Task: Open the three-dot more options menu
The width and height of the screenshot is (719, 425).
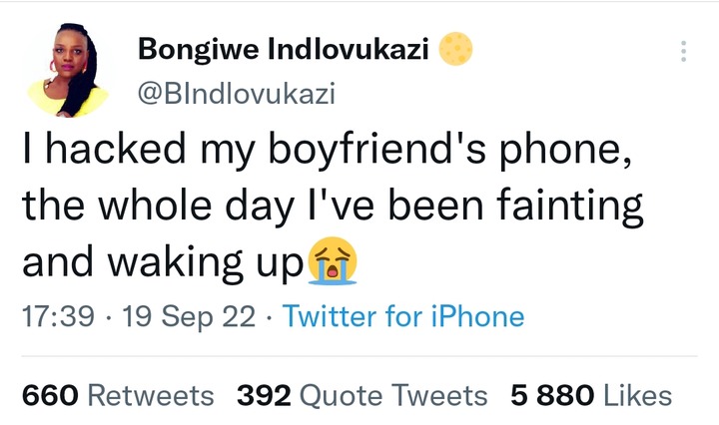Action: pos(683,52)
